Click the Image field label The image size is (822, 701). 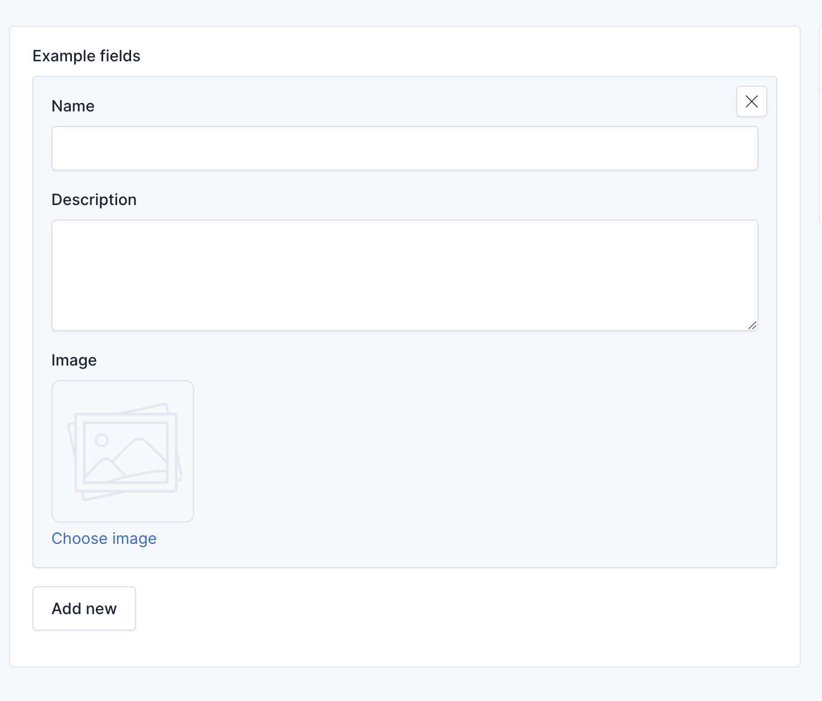click(x=74, y=360)
